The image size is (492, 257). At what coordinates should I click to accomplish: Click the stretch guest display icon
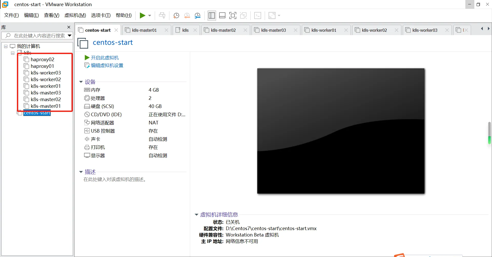click(272, 16)
